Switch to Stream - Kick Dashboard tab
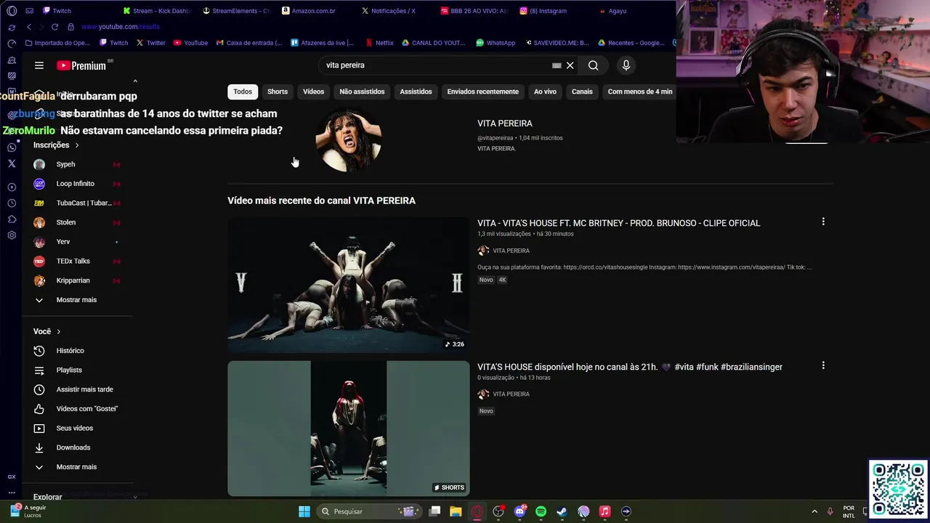The image size is (930, 523). (157, 11)
